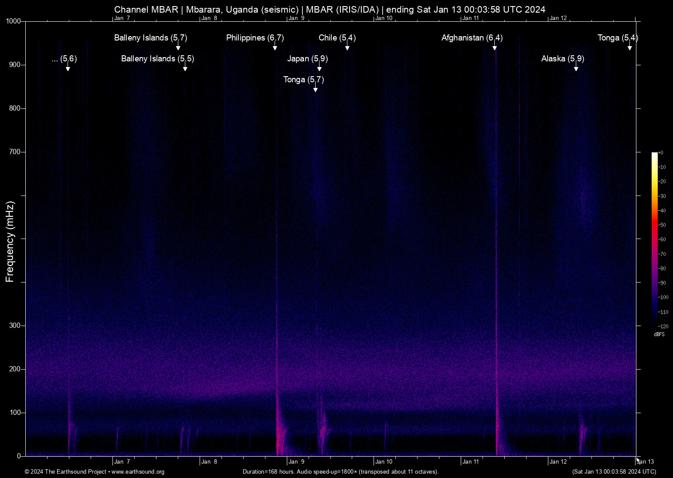Click the 1000 tick on the frequency axis
673x478 pixels.
[x=13, y=21]
